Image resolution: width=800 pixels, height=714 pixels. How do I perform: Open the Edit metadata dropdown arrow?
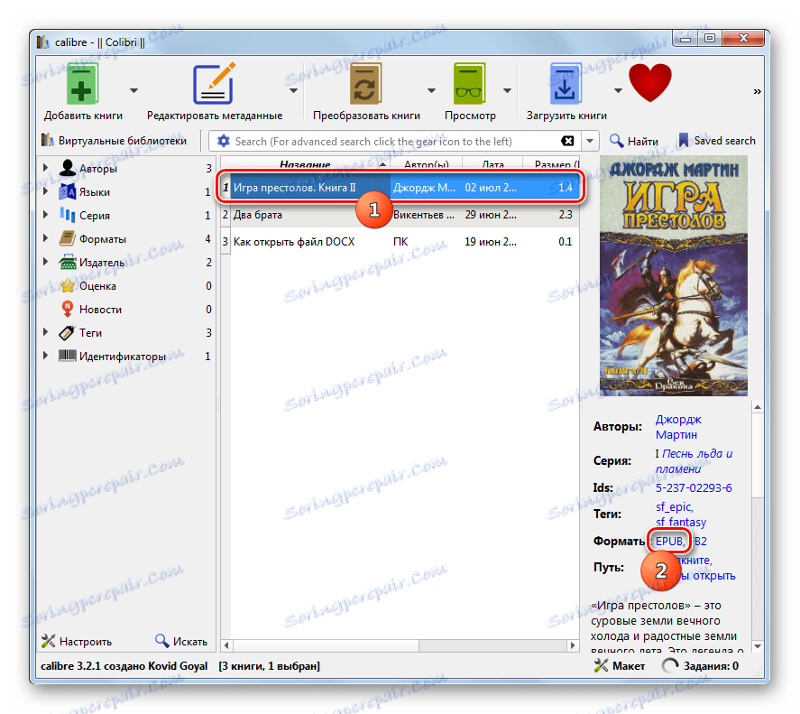293,90
